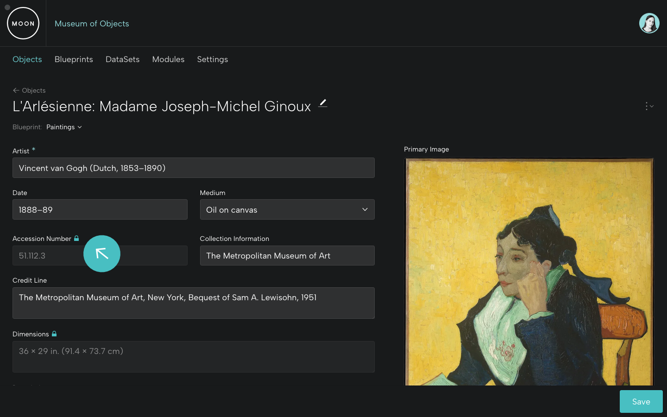This screenshot has width=667, height=417.
Task: Open the three-dot more options menu
Action: coord(649,106)
